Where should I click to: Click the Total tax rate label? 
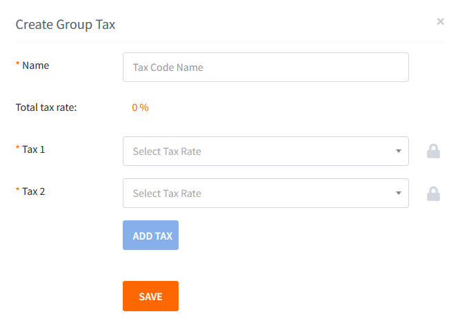[x=46, y=107]
